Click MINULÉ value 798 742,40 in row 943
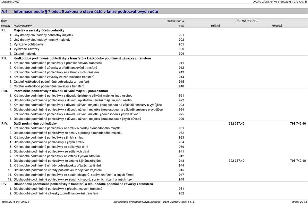 point(298,161)
